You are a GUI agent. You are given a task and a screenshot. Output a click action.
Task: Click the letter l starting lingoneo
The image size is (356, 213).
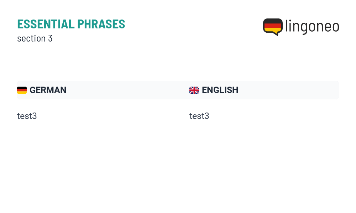(287, 26)
